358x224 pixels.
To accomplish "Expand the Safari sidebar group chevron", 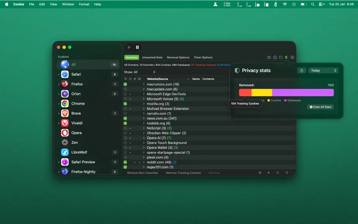I will pos(59,74).
